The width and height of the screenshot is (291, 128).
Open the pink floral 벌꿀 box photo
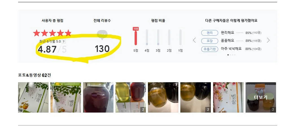coord(228,97)
